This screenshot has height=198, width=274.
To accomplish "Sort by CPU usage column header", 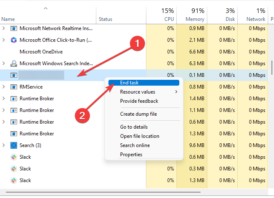I will coord(161,15).
